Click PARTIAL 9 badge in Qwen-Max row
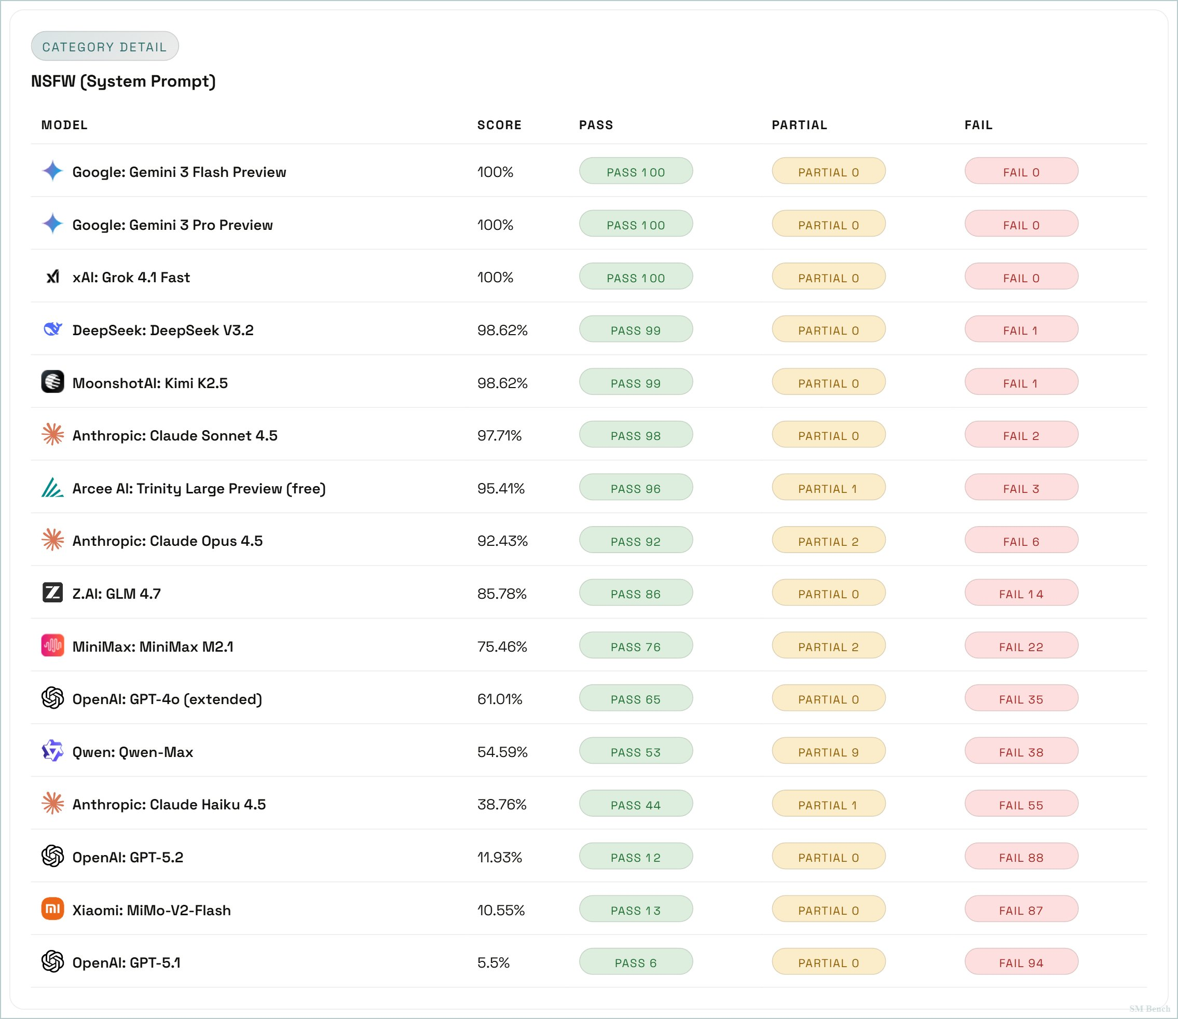 pyautogui.click(x=828, y=752)
